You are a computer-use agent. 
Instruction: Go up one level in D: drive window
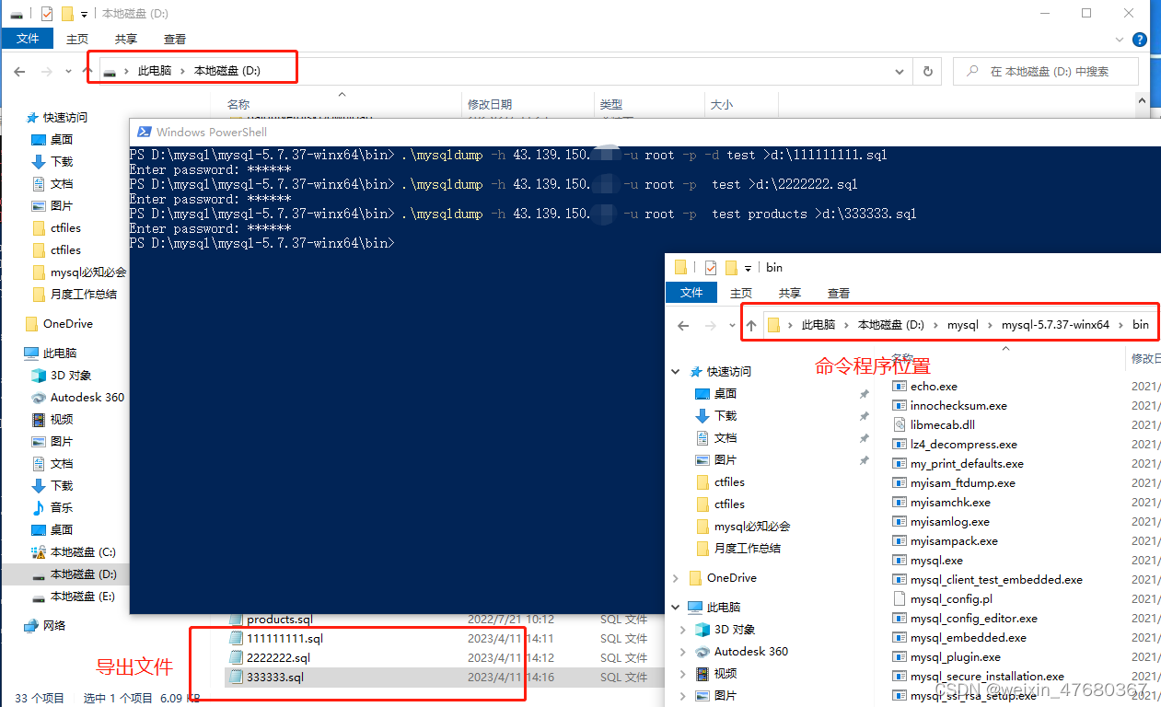(87, 71)
